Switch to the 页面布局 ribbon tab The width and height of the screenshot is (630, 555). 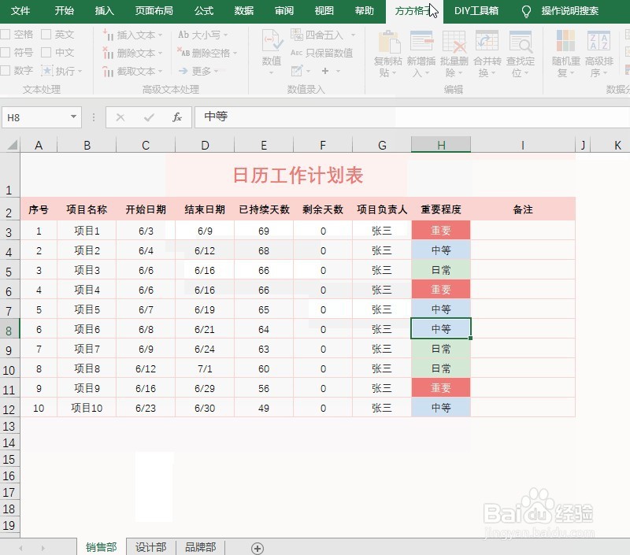coord(154,11)
